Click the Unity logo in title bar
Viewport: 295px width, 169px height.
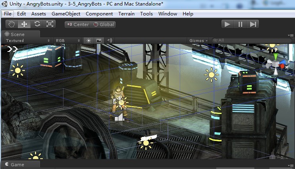pyautogui.click(x=4, y=4)
